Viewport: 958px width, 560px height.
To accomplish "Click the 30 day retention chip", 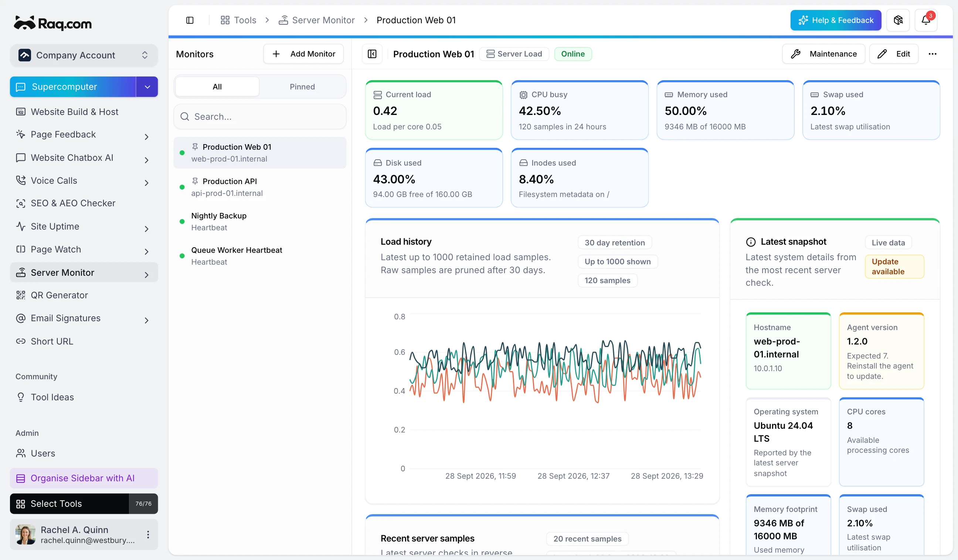I will click(615, 242).
